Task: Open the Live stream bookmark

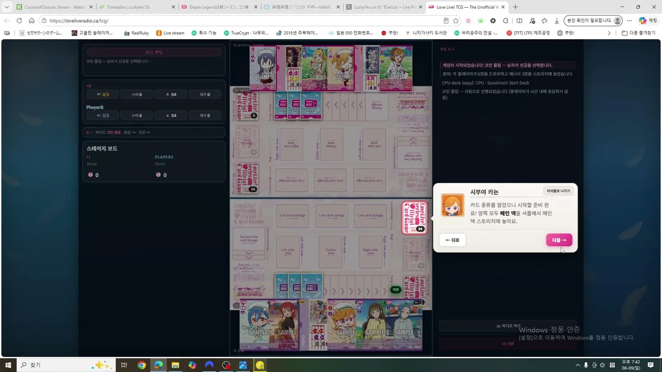Action: coord(170,33)
